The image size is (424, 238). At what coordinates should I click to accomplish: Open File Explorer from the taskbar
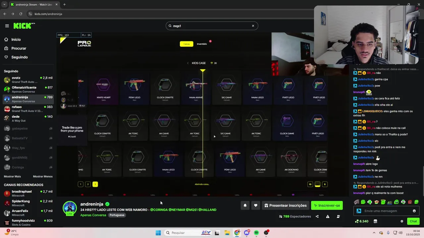coord(227,233)
